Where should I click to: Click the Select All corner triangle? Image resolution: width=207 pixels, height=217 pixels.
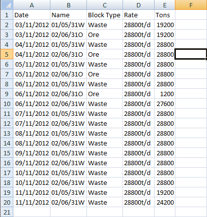pyautogui.click(x=7, y=5)
